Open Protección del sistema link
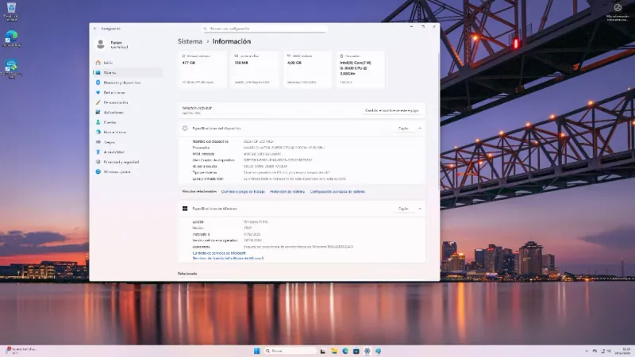This screenshot has height=357, width=635. click(287, 192)
